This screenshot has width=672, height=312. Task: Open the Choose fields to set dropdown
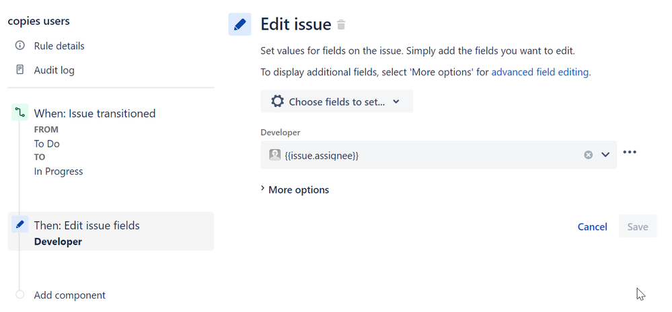coord(336,102)
